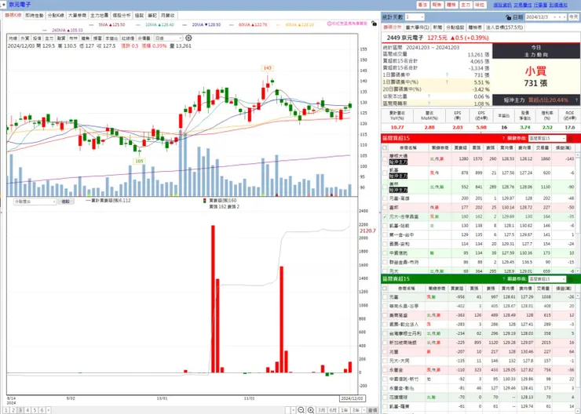Toggle the lock icon left of 日期
This screenshot has height=414, width=581.
pyautogui.click(x=508, y=17)
